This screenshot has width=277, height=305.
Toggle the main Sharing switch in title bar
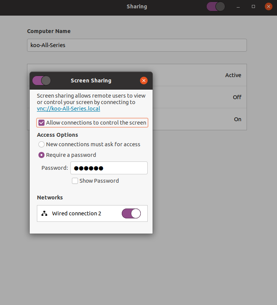[x=215, y=6]
